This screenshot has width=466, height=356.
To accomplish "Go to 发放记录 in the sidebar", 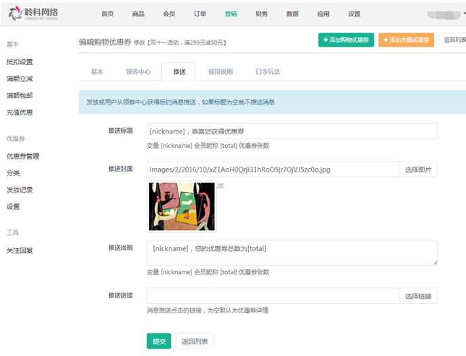I will pyautogui.click(x=19, y=190).
